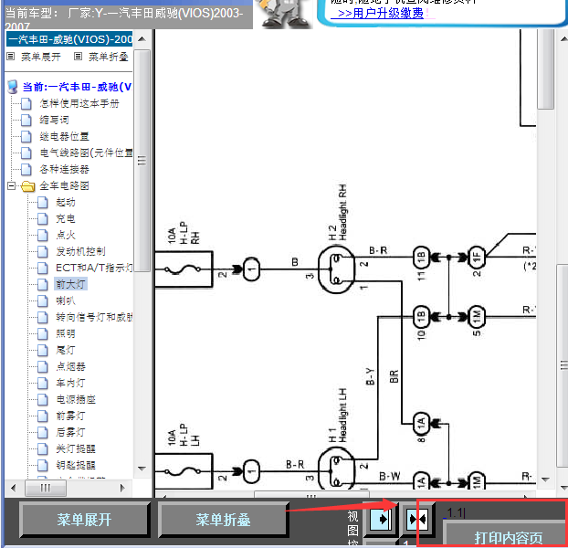The height and width of the screenshot is (548, 568).
Task: Click the tree panel scroll-down arrow
Action: (142, 469)
